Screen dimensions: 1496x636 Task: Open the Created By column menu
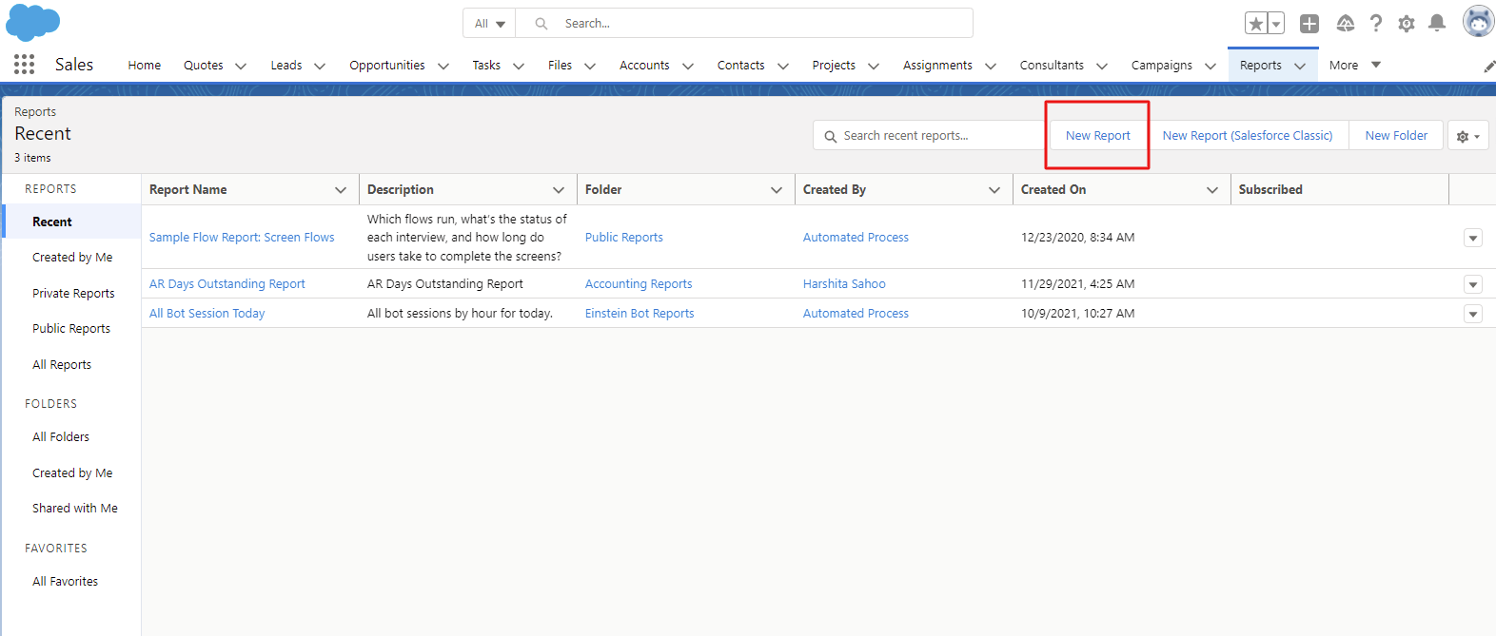994,190
